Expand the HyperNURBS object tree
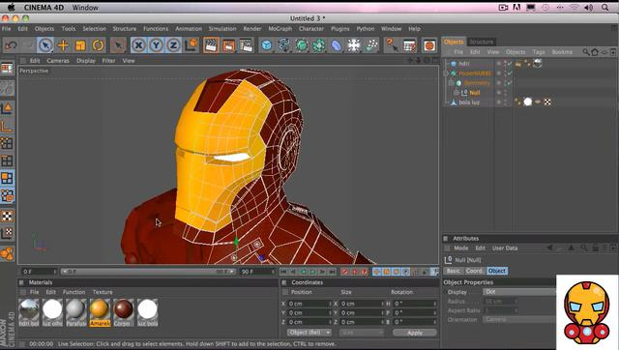Screen dimensions: 619x350 point(446,73)
